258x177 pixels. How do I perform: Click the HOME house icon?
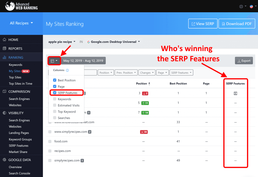[x=5, y=39]
